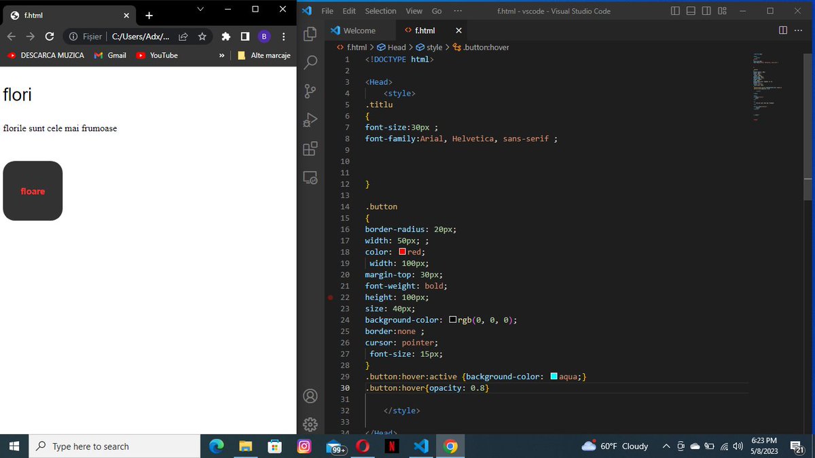
Task: Open the aqua color swatch picker
Action: 554,377
